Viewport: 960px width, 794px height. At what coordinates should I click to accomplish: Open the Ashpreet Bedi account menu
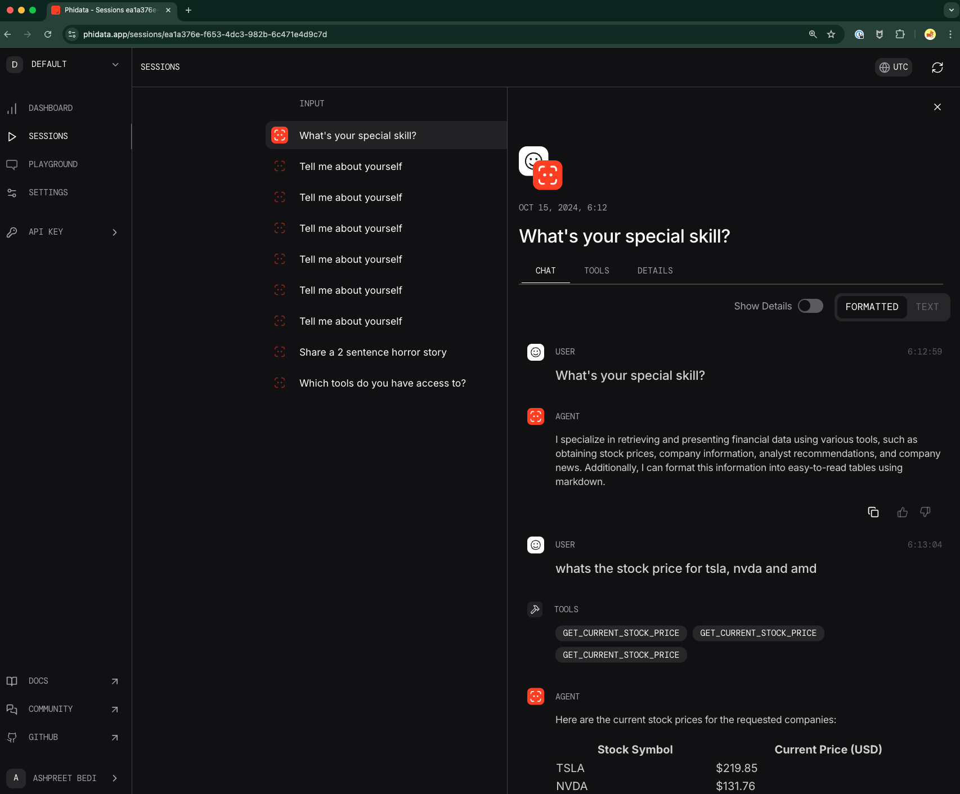point(65,778)
